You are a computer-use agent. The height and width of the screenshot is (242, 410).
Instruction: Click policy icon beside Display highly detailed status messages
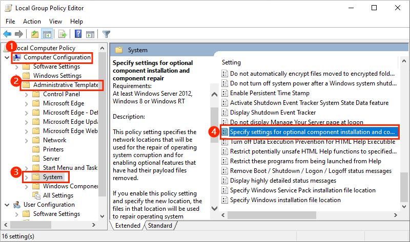pyautogui.click(x=224, y=181)
